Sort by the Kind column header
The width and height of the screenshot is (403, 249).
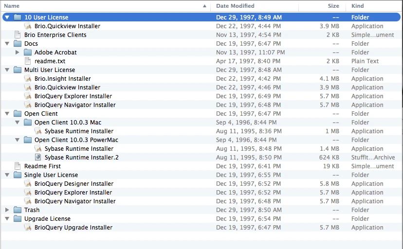tap(374, 6)
